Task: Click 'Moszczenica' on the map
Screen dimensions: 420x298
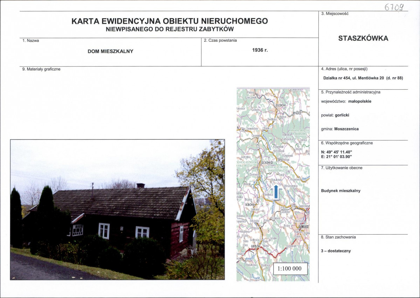Action: point(291,186)
